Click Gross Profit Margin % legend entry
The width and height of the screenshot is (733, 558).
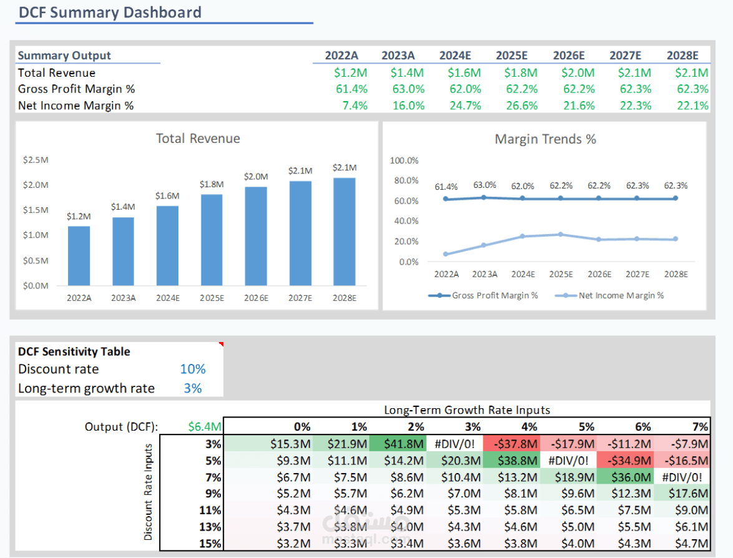483,295
